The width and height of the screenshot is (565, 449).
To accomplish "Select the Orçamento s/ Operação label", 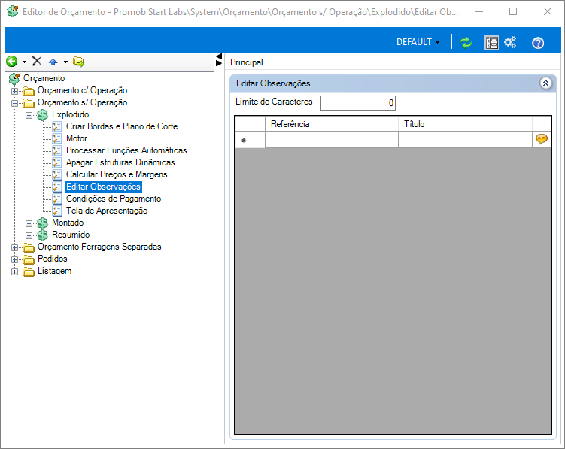I will (x=82, y=102).
